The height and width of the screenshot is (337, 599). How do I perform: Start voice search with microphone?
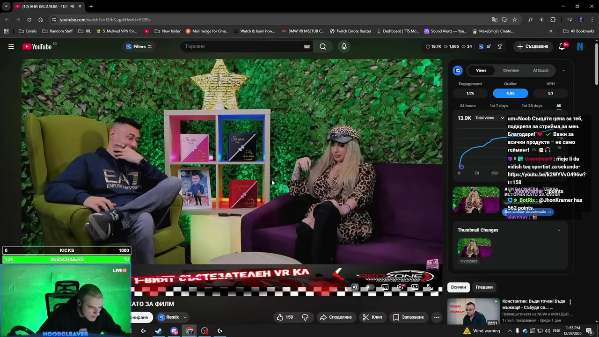tap(344, 46)
